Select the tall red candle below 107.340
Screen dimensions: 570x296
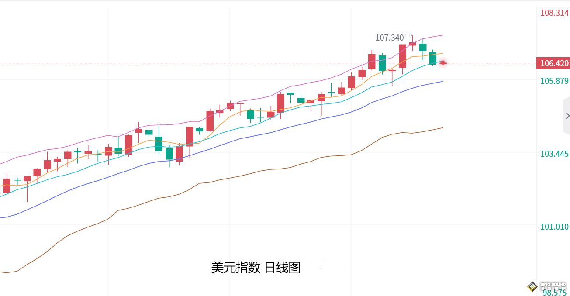click(x=402, y=56)
